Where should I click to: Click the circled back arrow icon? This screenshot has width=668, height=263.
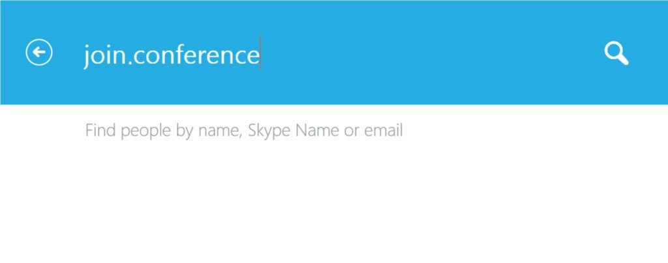pyautogui.click(x=38, y=52)
